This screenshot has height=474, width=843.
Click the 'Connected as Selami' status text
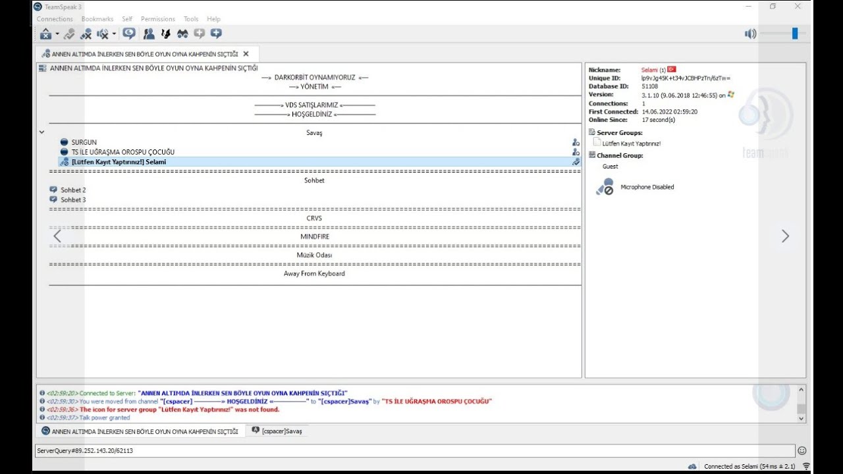tap(749, 467)
